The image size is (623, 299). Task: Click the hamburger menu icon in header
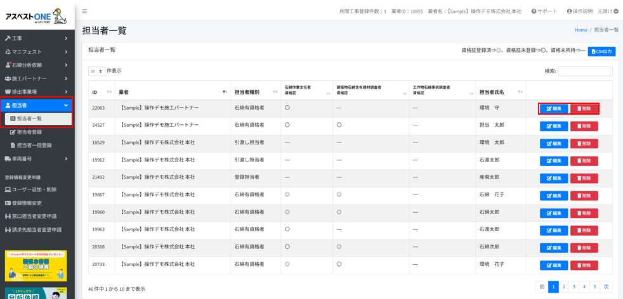coord(84,11)
